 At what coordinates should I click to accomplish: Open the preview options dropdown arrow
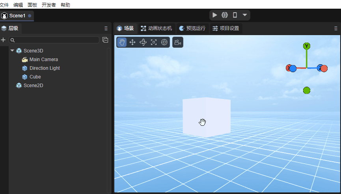point(245,15)
